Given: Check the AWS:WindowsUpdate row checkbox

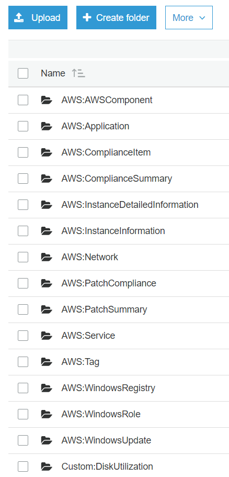Looking at the screenshot, I should click(23, 440).
